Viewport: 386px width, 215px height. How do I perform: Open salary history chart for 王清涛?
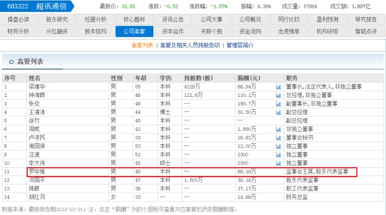278,113
